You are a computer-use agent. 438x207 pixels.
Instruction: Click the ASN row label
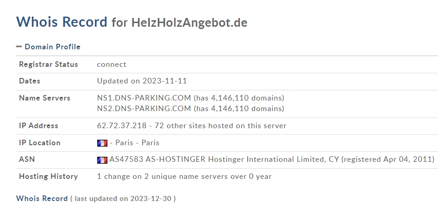coord(27,160)
